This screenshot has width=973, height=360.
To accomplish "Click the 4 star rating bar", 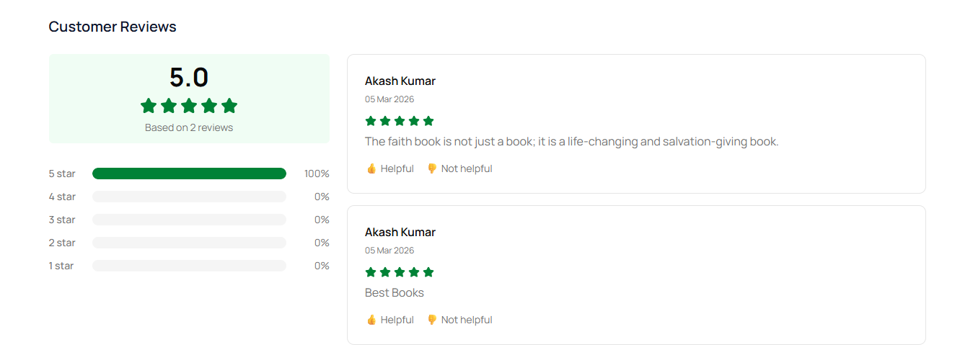I will [x=189, y=197].
